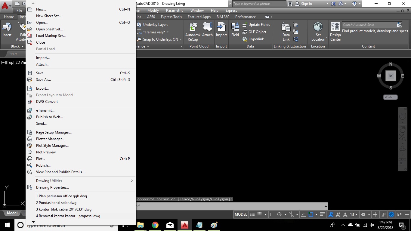
Task: Click the Underlay Layers icon
Action: 139,25
